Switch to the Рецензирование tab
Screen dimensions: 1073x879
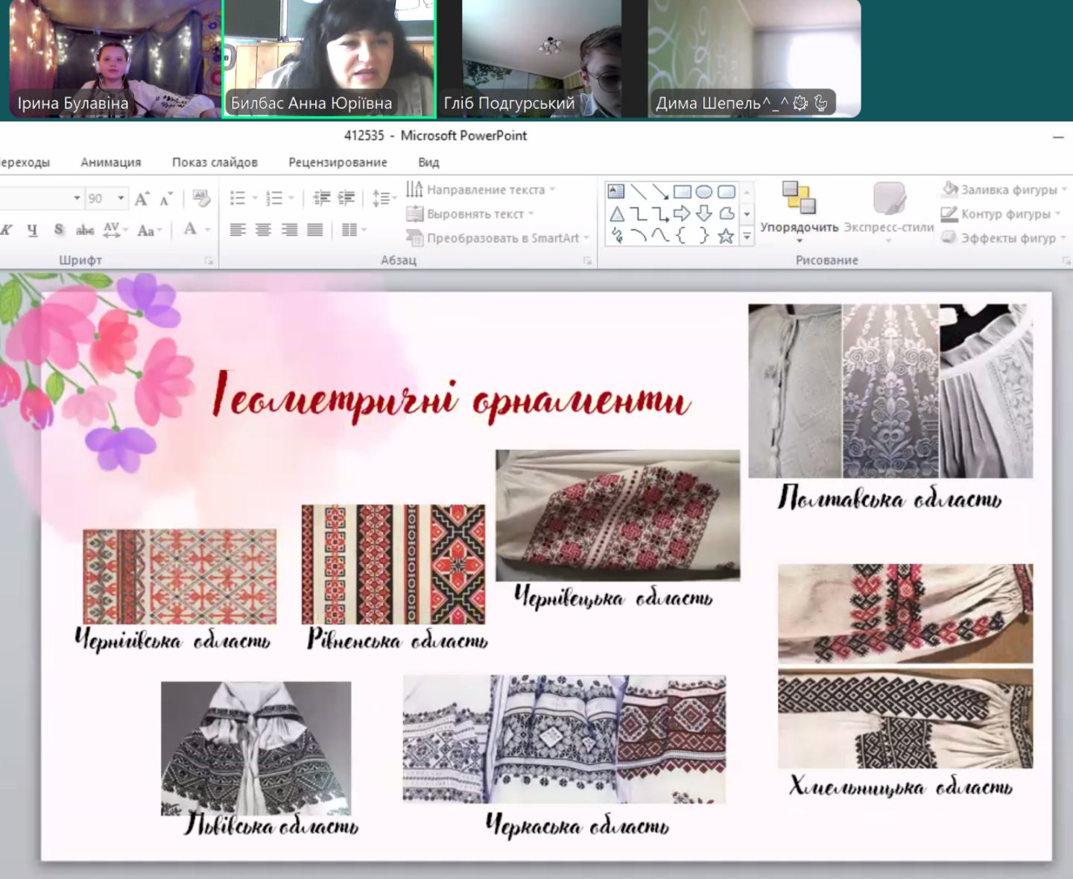(x=338, y=163)
